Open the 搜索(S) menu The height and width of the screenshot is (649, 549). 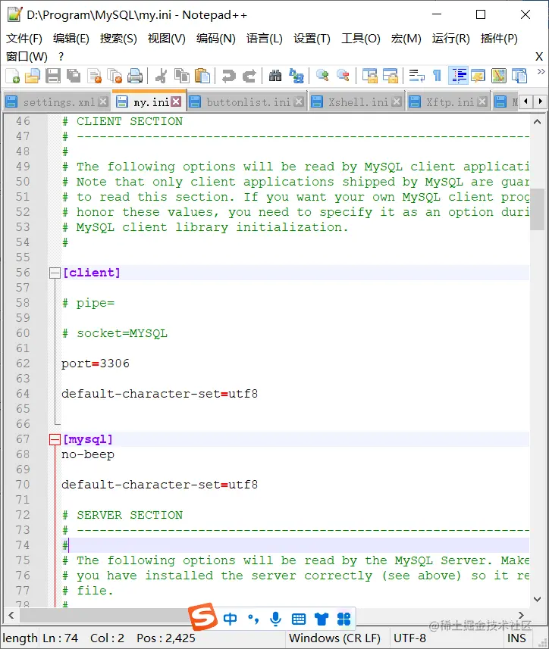(118, 39)
